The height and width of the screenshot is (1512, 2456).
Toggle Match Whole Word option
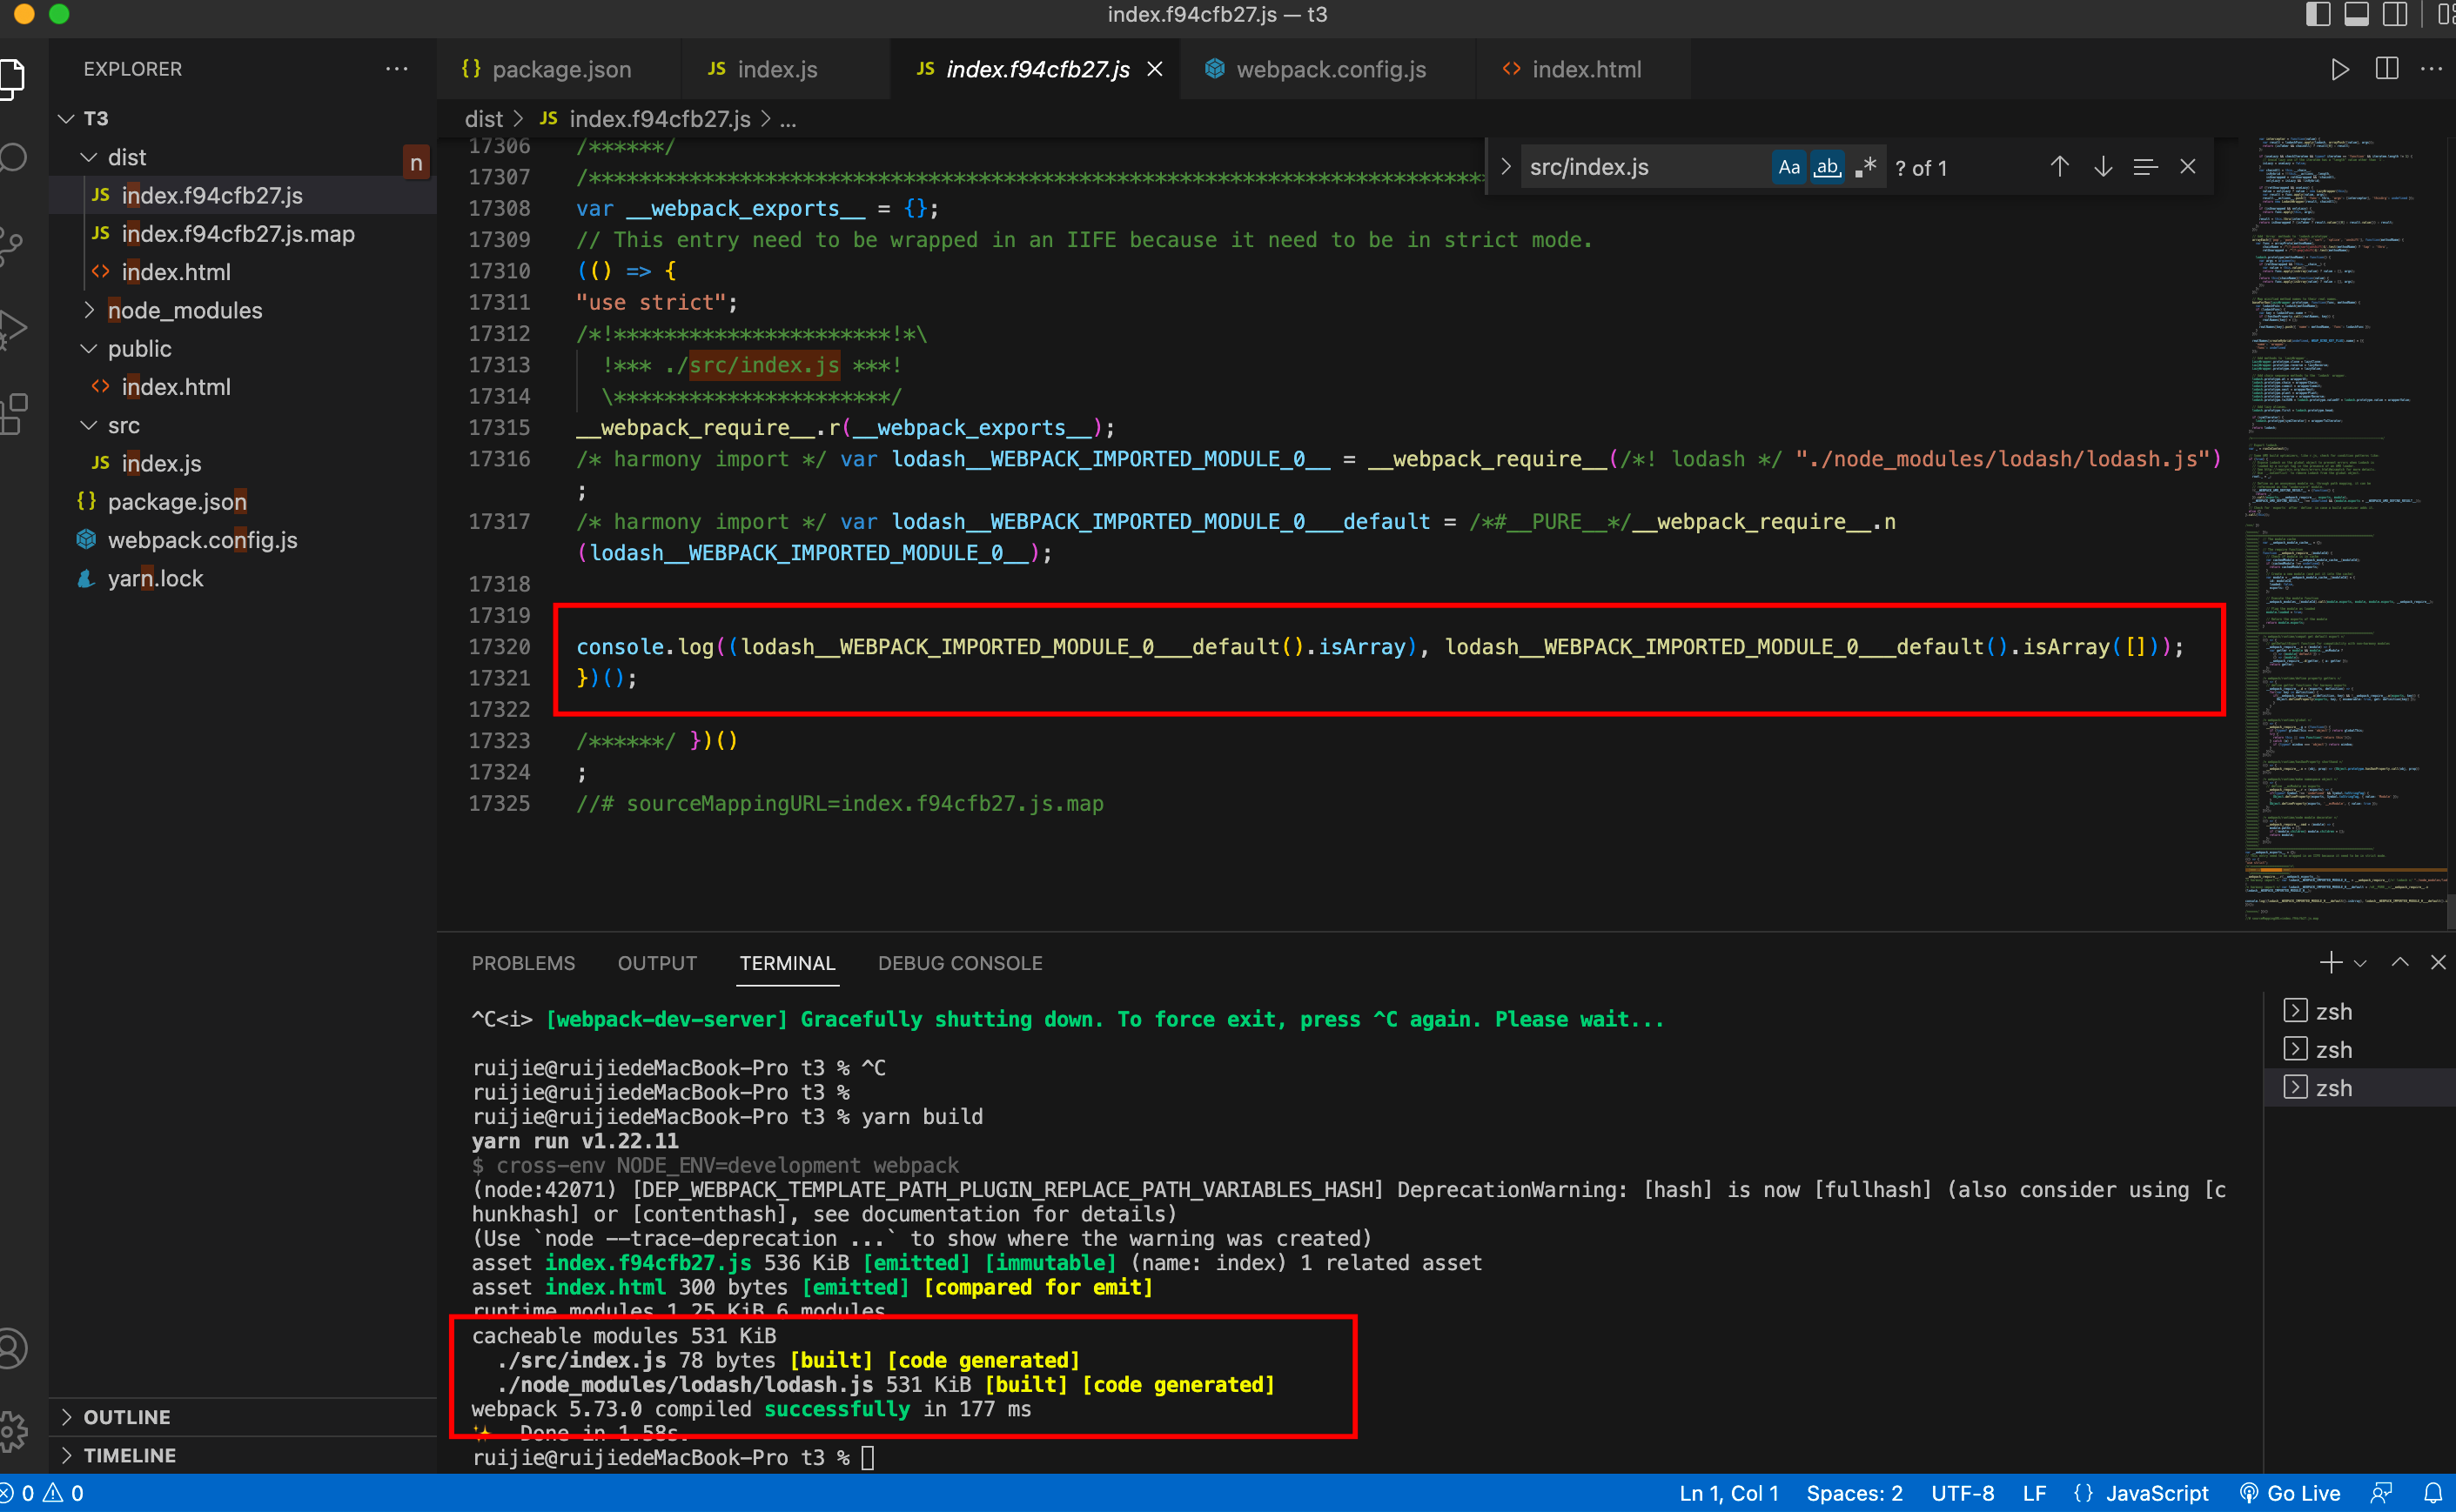coord(1827,167)
